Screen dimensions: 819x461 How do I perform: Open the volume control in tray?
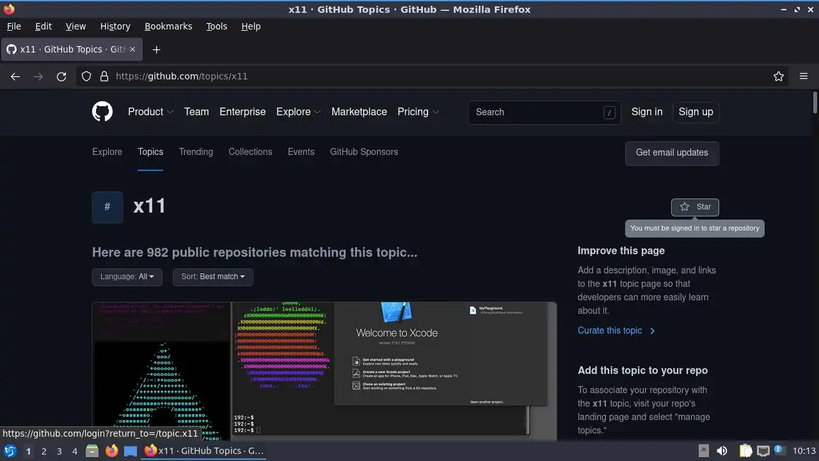click(722, 451)
